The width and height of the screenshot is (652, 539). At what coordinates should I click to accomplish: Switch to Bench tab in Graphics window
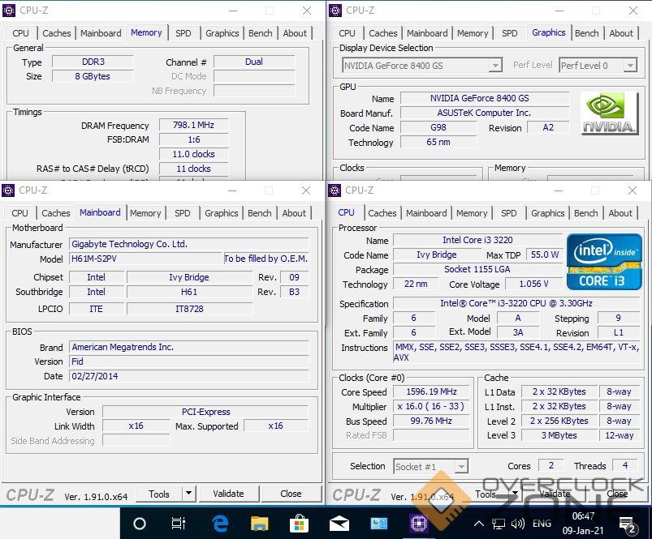pos(586,33)
